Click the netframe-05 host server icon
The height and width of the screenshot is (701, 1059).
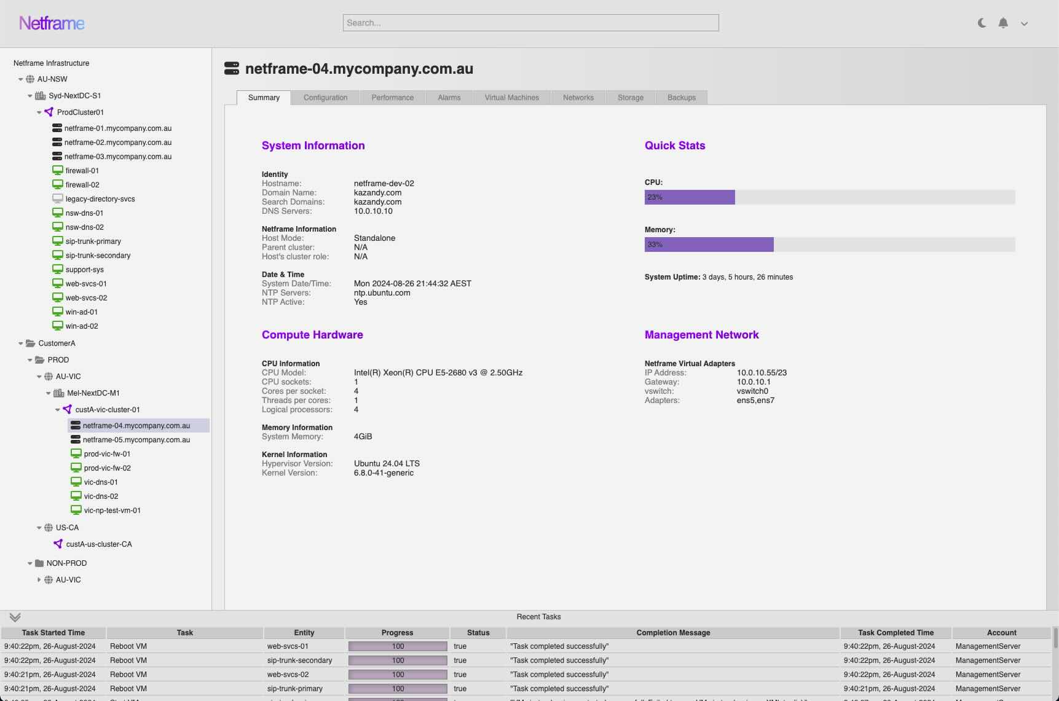click(76, 439)
